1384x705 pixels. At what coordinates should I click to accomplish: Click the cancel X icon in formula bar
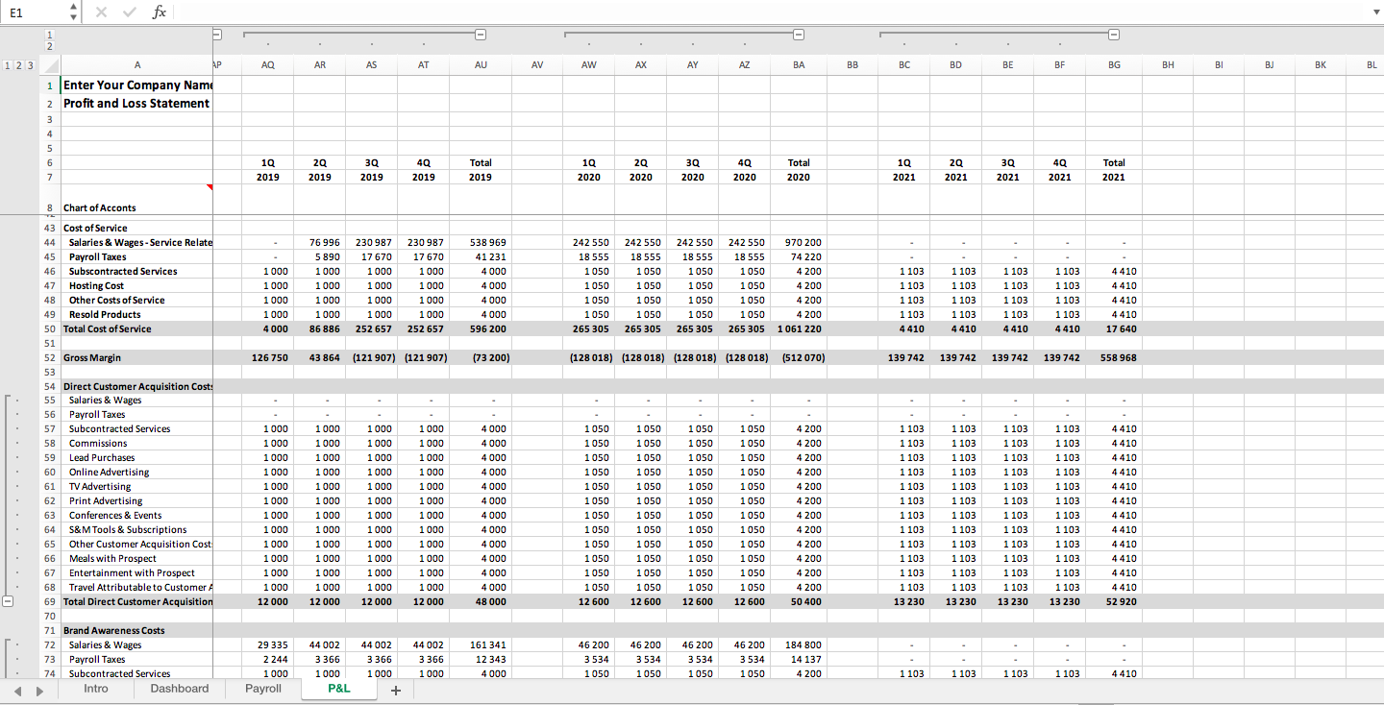click(x=101, y=12)
